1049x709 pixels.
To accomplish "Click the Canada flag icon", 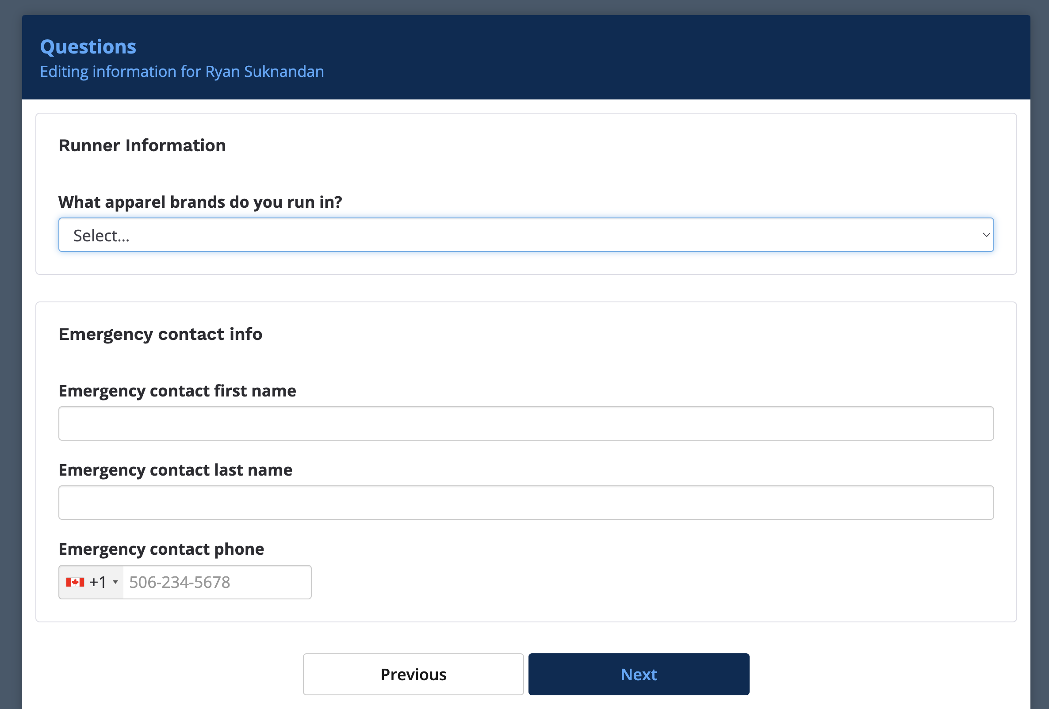I will pyautogui.click(x=75, y=582).
